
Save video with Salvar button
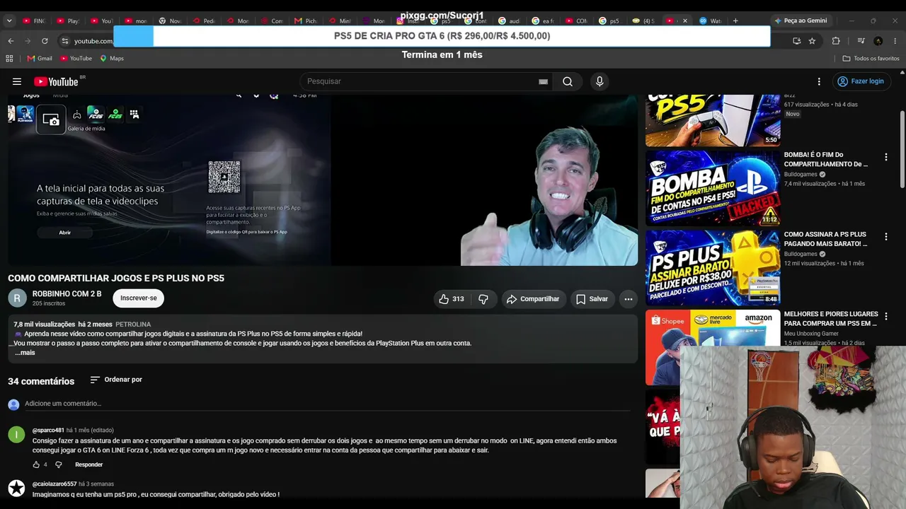tap(592, 299)
